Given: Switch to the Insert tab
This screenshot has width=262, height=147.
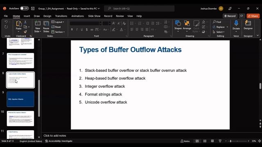Looking at the screenshot, I should point(27,16).
